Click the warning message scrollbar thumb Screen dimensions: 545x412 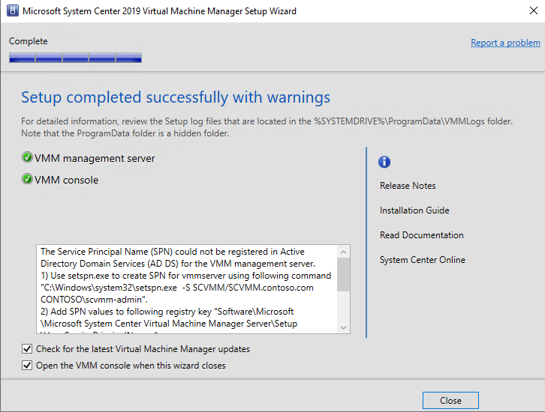click(343, 275)
